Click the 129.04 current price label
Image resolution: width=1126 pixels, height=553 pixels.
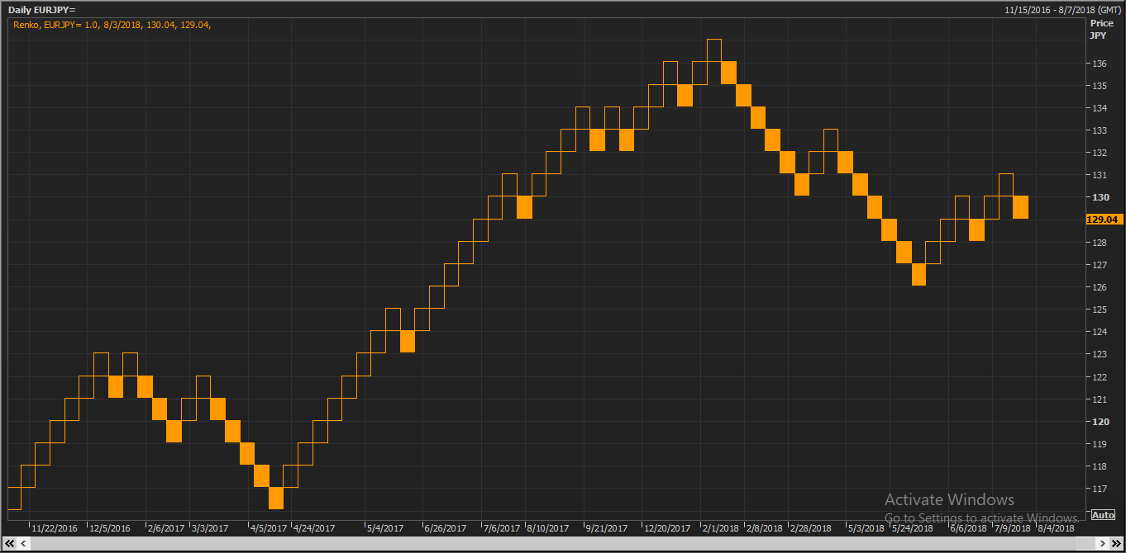pos(1102,220)
